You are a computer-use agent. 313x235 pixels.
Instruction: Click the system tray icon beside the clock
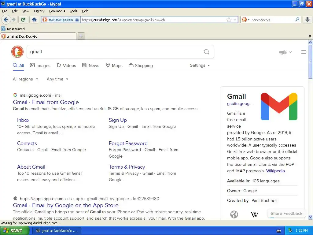tap(290, 230)
